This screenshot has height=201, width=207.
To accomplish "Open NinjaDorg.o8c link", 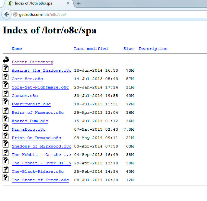I will pos(29,130).
